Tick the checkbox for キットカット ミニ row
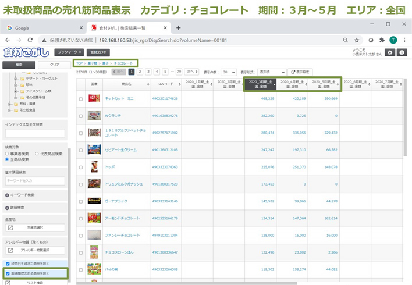 (x=81, y=99)
